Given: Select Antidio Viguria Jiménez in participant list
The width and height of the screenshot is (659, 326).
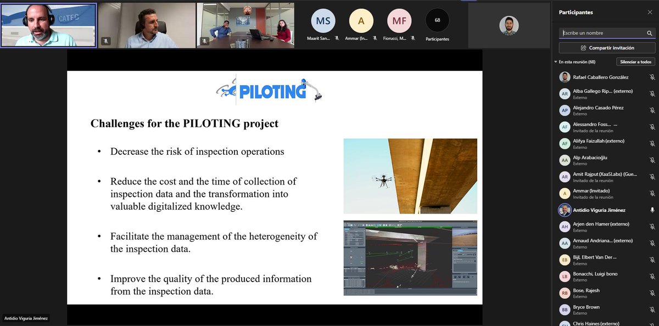Looking at the screenshot, I should pyautogui.click(x=606, y=210).
